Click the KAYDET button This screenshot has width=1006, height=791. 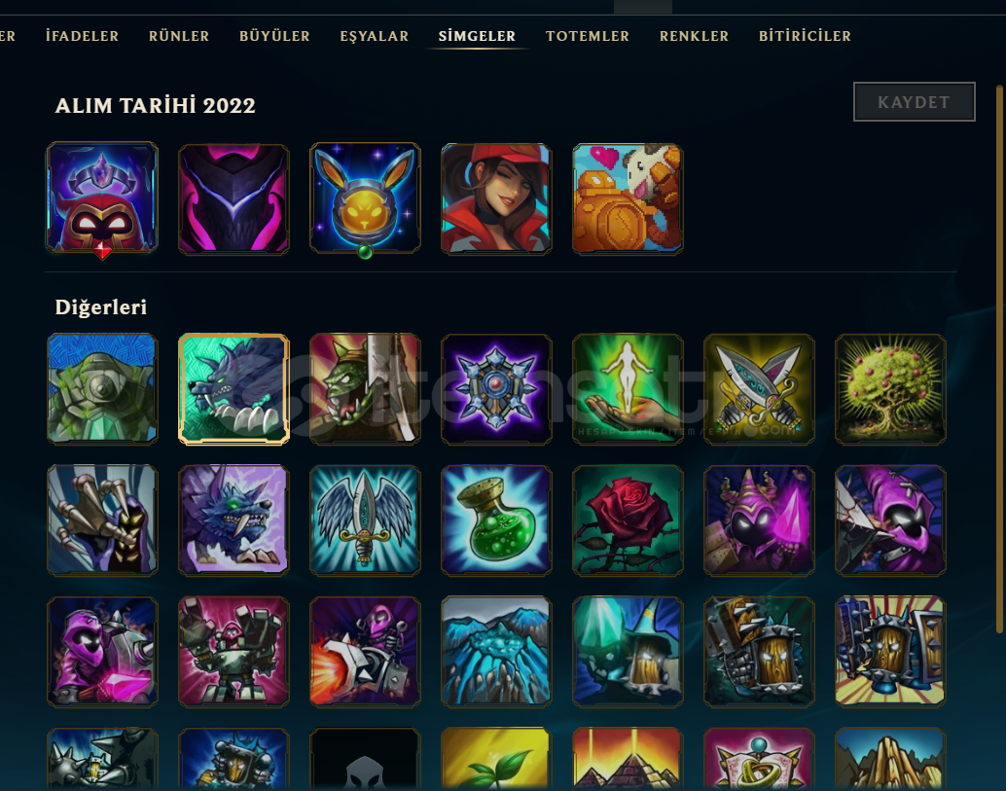pyautogui.click(x=914, y=102)
